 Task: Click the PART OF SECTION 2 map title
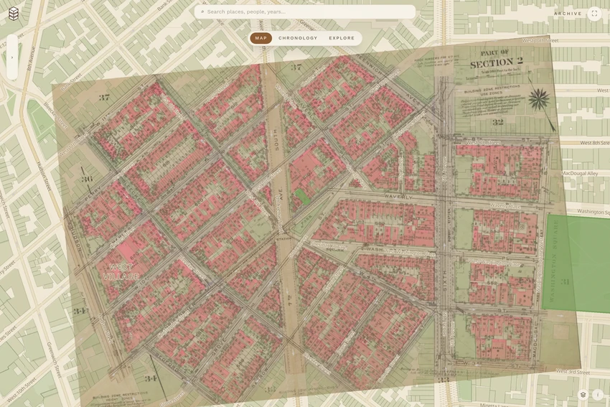coord(496,59)
